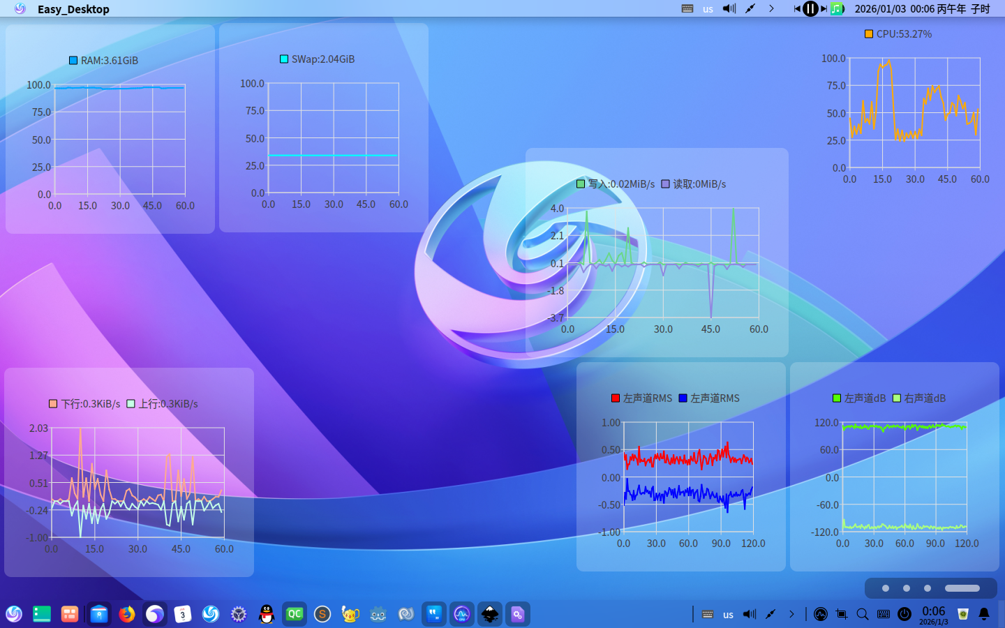Show notifications with the bell icon
Image resolution: width=1005 pixels, height=628 pixels.
[984, 614]
